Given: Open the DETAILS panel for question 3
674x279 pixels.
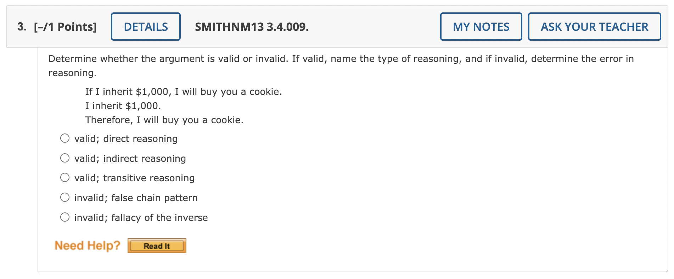Looking at the screenshot, I should (x=145, y=26).
